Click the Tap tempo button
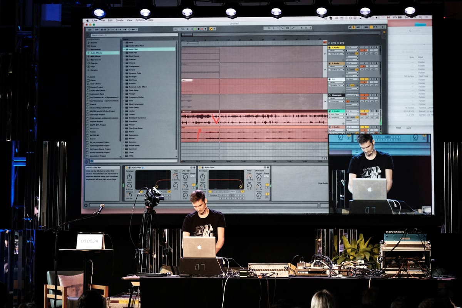 point(97,29)
